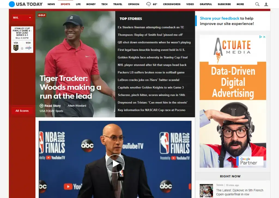Click the AdChoices triangle icon on ad
The width and height of the screenshot is (279, 198).
tap(260, 37)
